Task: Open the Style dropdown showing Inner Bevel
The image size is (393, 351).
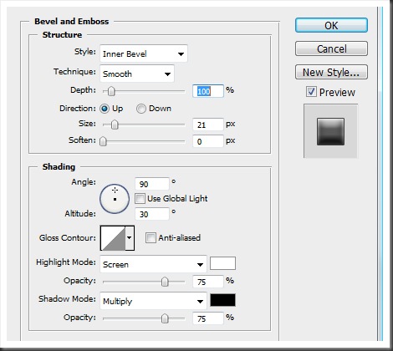Action: pyautogui.click(x=144, y=53)
